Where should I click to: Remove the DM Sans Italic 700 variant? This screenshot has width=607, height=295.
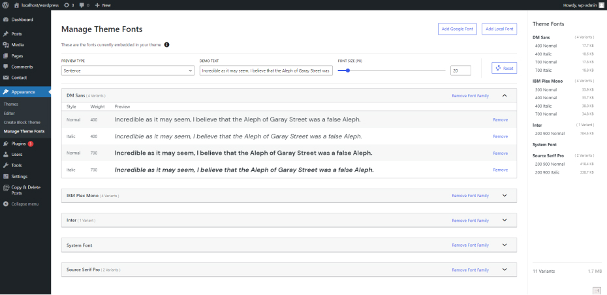(x=500, y=170)
